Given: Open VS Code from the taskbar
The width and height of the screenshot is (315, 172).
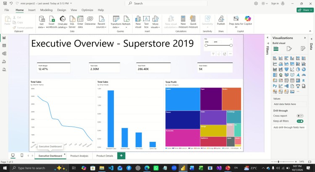Looking at the screenshot, I should [x=111, y=168].
